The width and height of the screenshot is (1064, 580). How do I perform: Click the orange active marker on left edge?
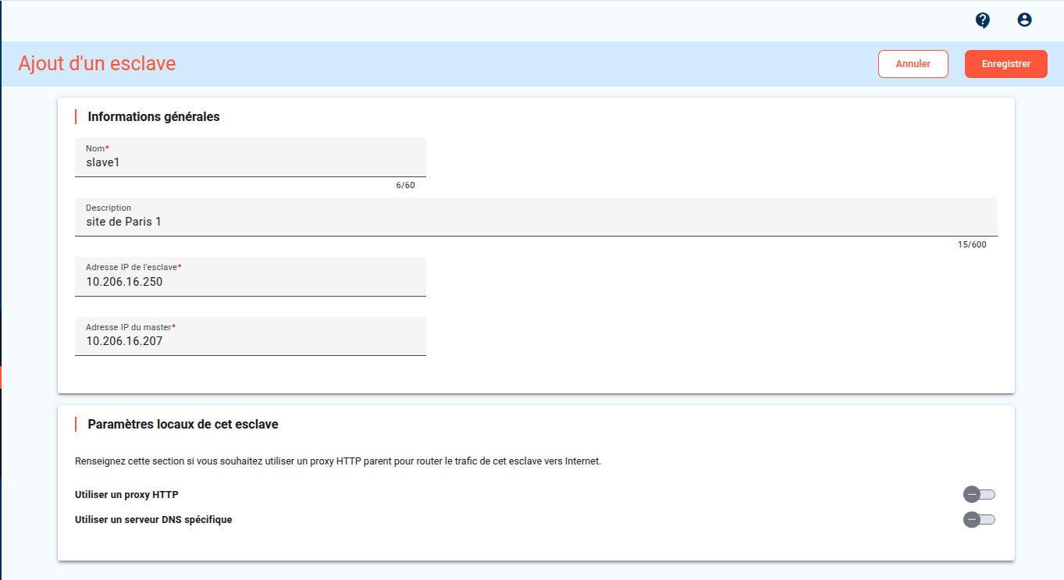[2, 377]
